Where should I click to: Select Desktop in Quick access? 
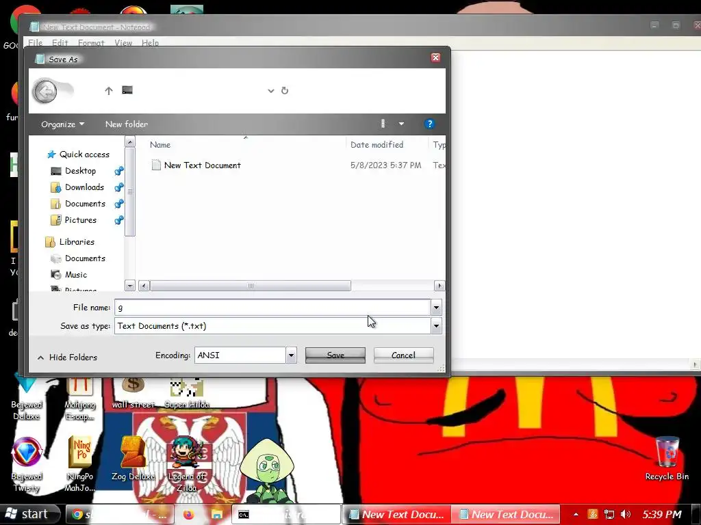[x=81, y=170]
